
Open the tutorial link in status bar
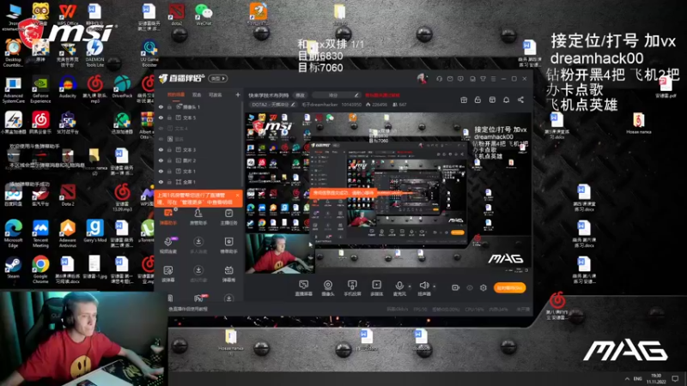tap(188, 309)
